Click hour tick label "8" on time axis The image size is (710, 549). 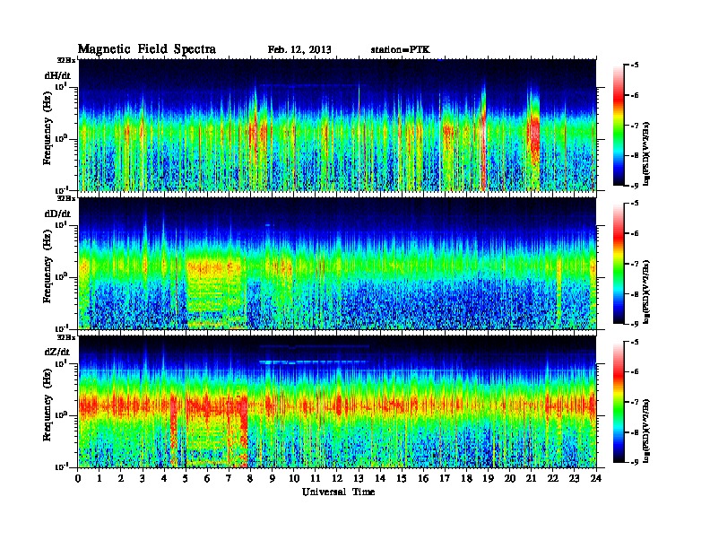tap(250, 479)
